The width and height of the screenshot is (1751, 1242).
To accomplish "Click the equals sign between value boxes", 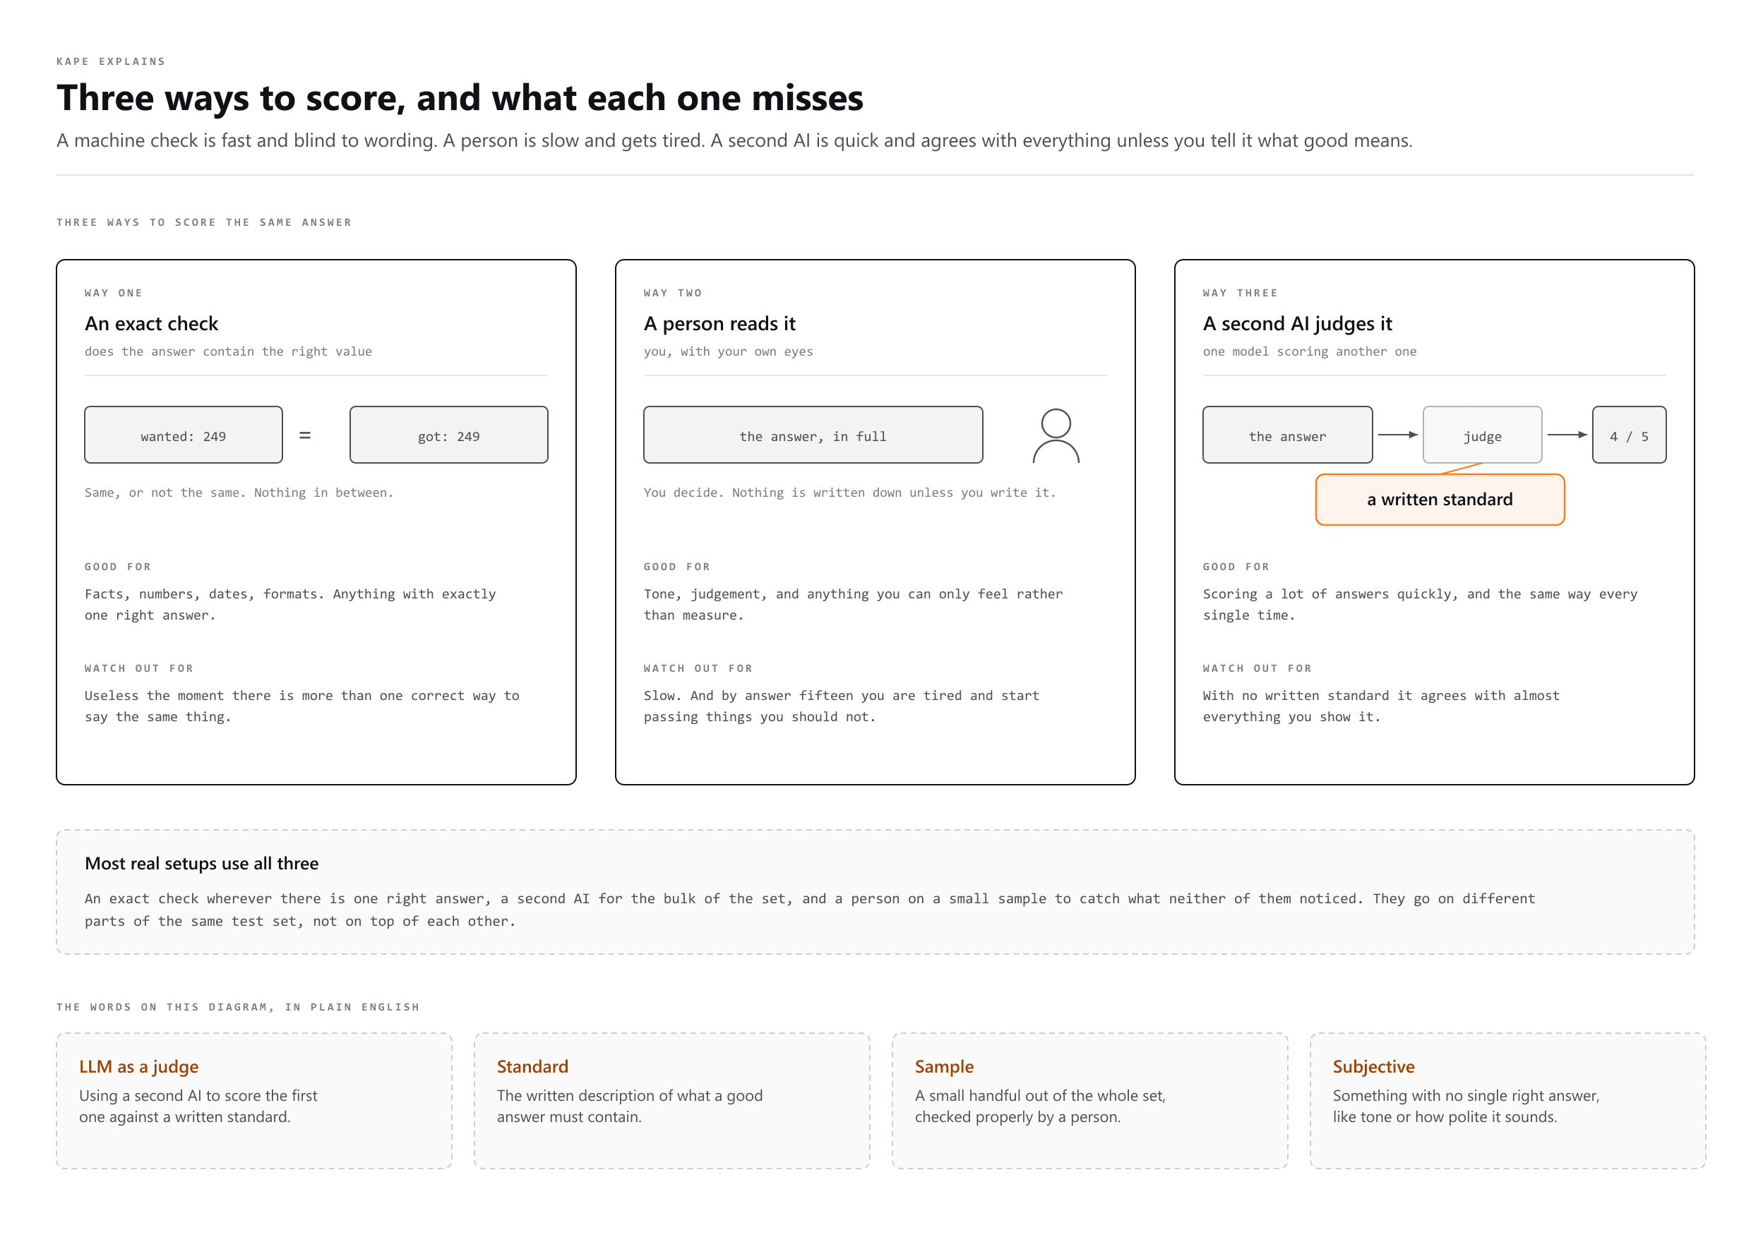I will click(304, 435).
